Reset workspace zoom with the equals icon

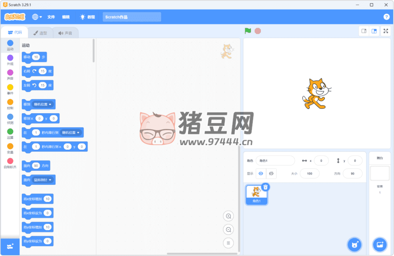228,243
